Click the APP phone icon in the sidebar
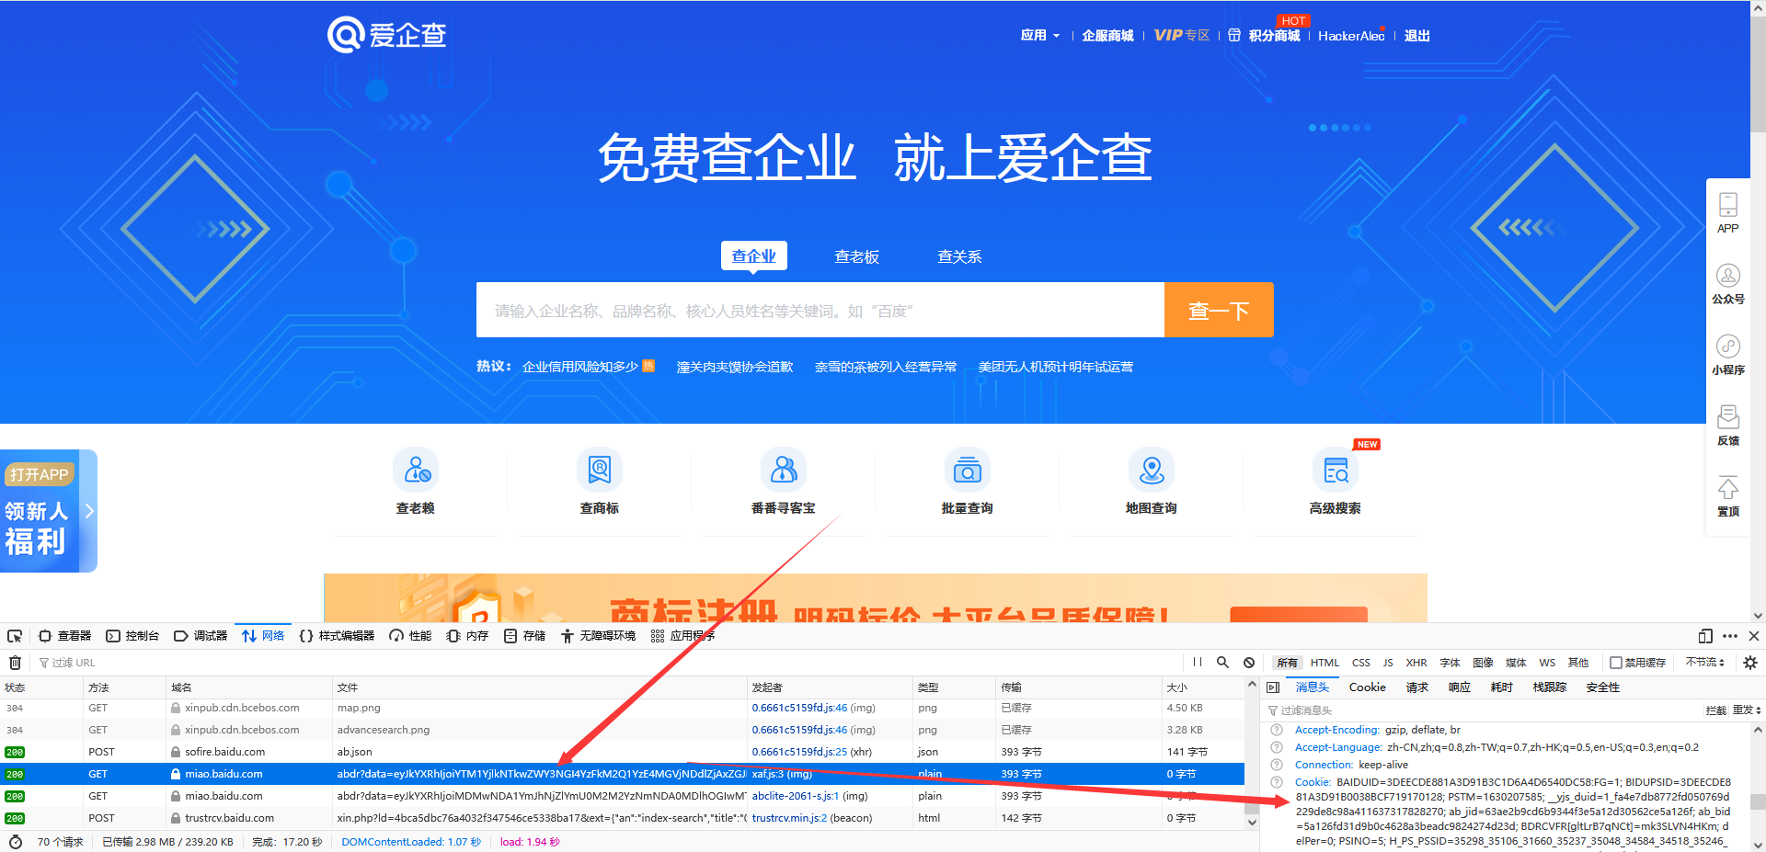The width and height of the screenshot is (1766, 852). 1728,204
